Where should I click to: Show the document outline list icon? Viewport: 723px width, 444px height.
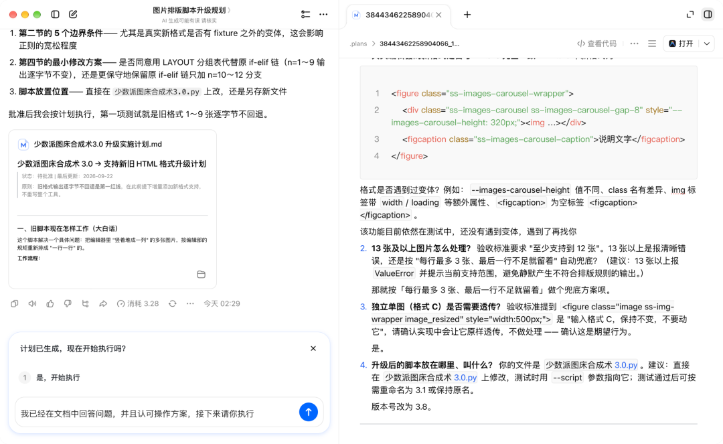coord(652,44)
